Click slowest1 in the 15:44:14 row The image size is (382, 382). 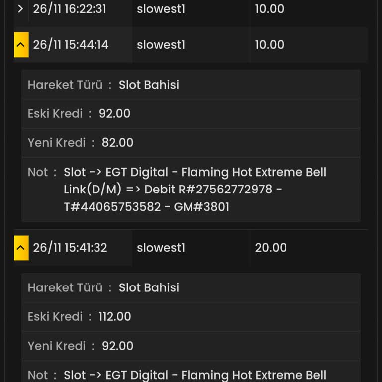tap(161, 45)
